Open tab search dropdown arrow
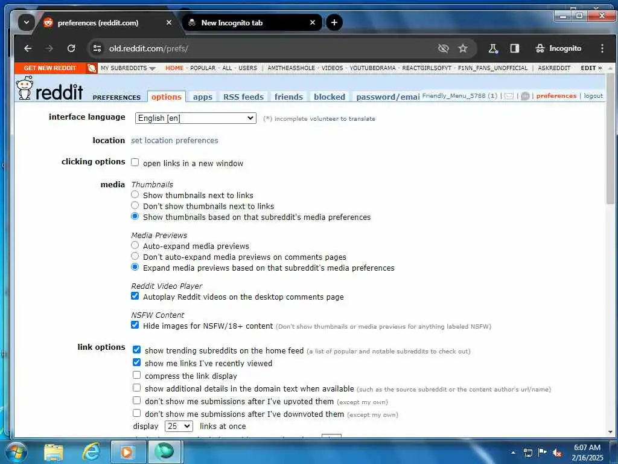The image size is (618, 464). click(27, 22)
